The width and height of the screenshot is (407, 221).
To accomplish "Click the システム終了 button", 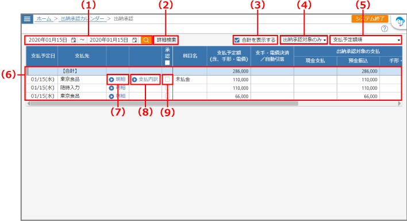I will pos(370,19).
